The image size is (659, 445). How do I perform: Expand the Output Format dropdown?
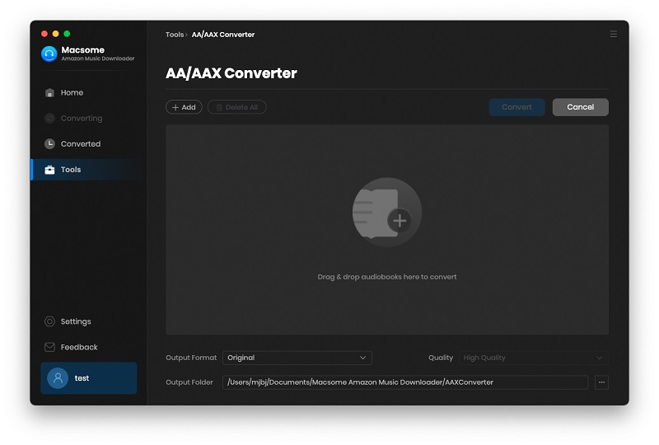point(297,358)
